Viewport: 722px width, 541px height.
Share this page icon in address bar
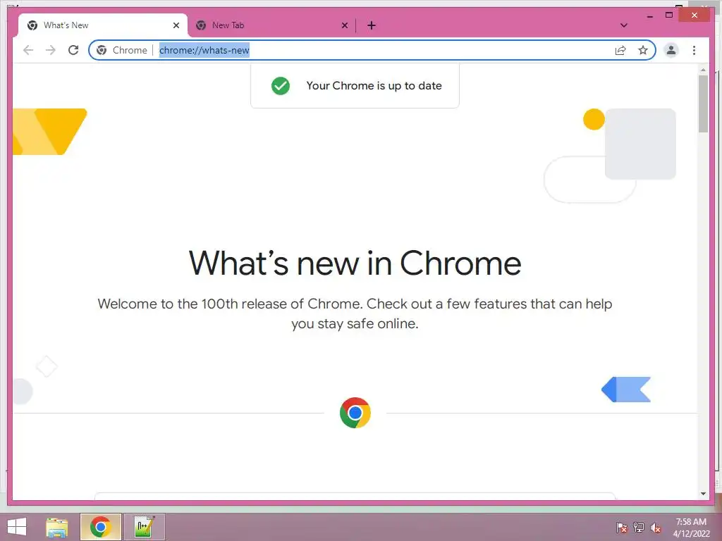[x=620, y=50]
